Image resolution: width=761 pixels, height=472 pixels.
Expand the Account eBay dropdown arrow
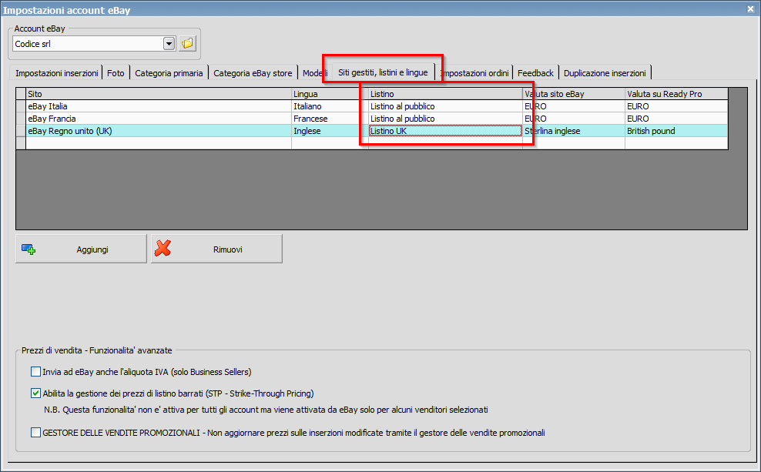tap(169, 44)
